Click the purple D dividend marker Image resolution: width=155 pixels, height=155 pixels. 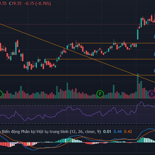point(152,94)
